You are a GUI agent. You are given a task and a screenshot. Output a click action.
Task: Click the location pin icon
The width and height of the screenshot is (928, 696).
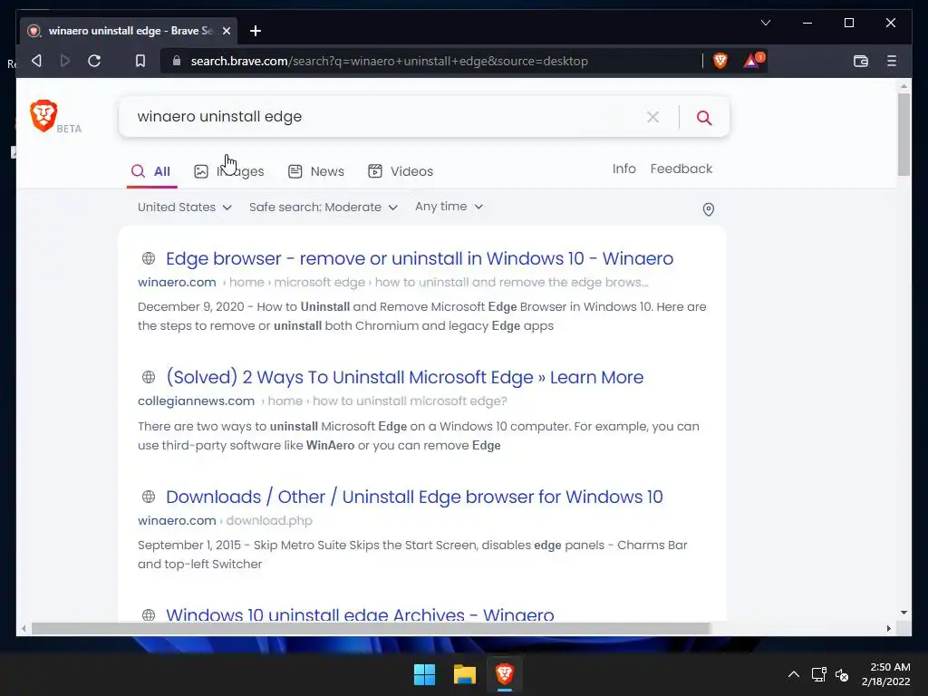709,209
